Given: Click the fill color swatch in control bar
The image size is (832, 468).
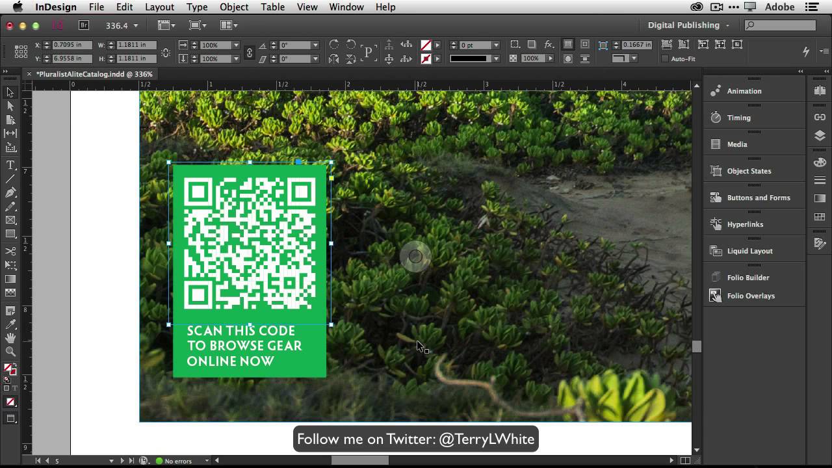Looking at the screenshot, I should (426, 45).
